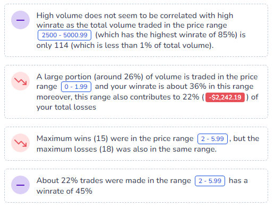Open 2 - 5.99 badge in Maximum wins insight
The width and height of the screenshot is (275, 207).
(x=212, y=139)
